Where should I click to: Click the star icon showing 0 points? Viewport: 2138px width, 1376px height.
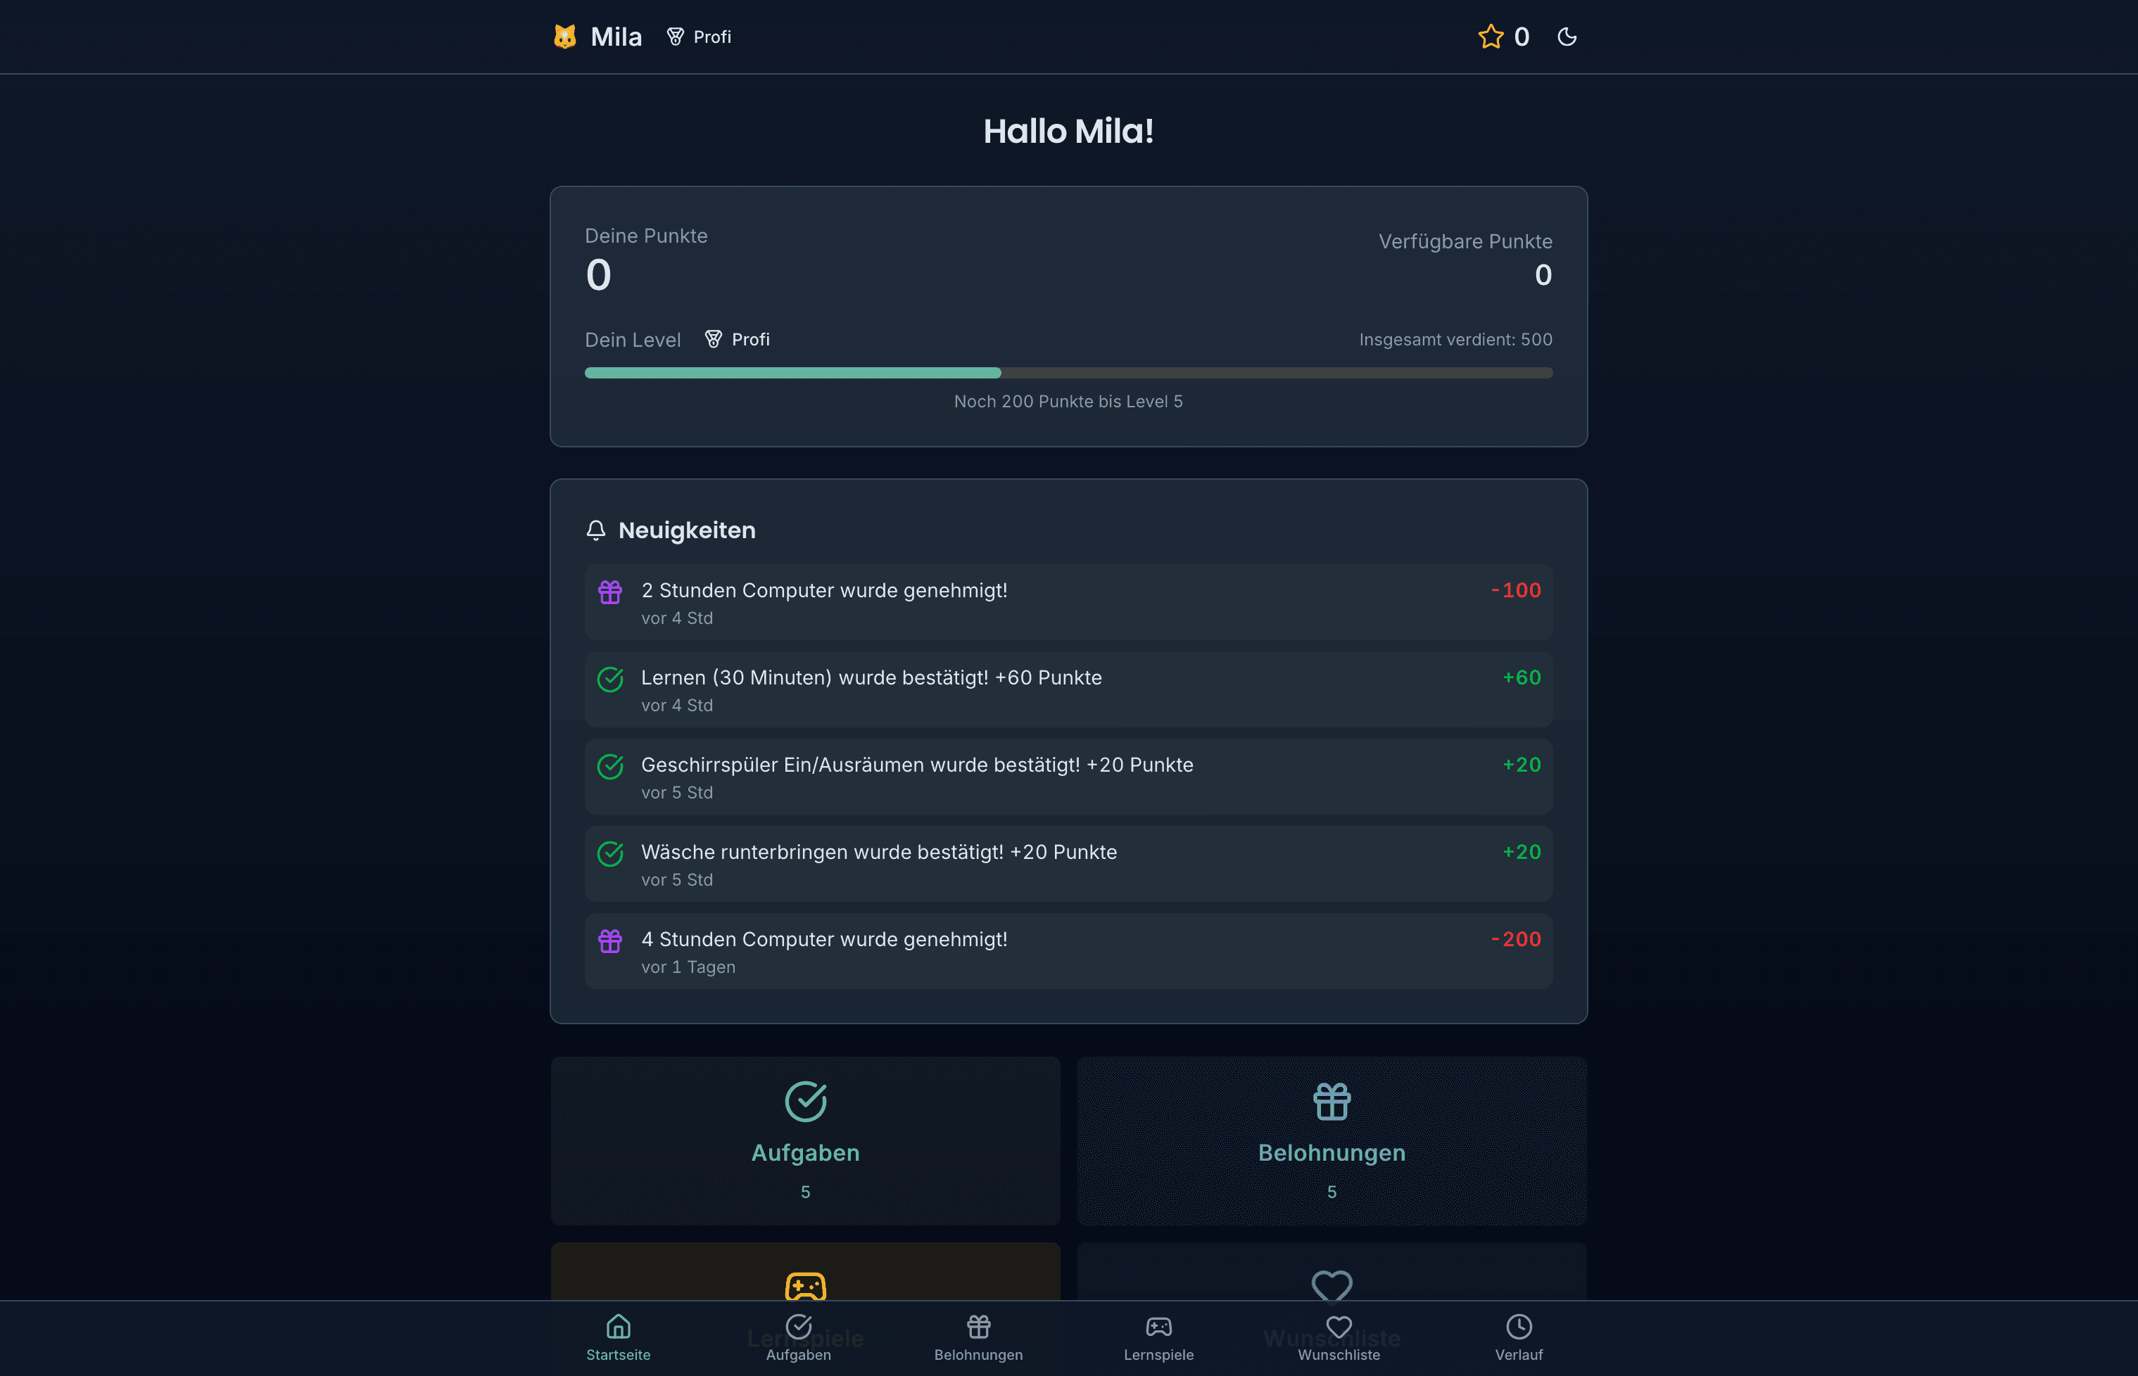click(x=1490, y=37)
